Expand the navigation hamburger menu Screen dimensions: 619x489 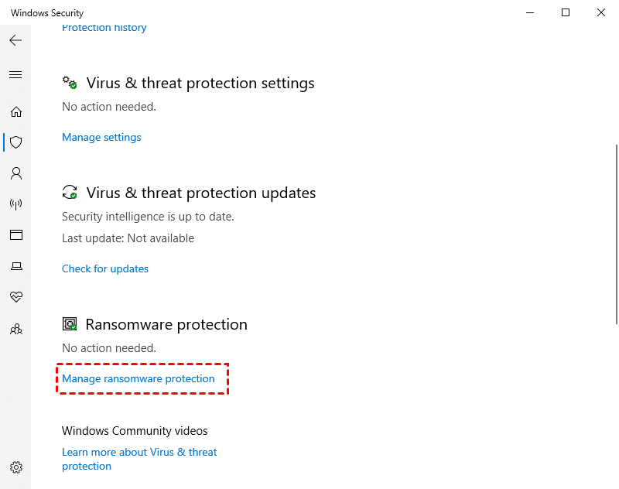click(15, 74)
